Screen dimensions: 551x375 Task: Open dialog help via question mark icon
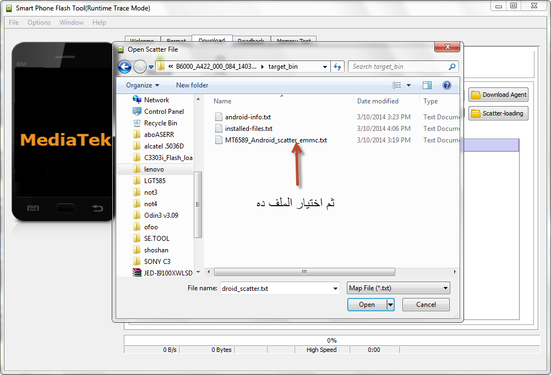tap(446, 85)
